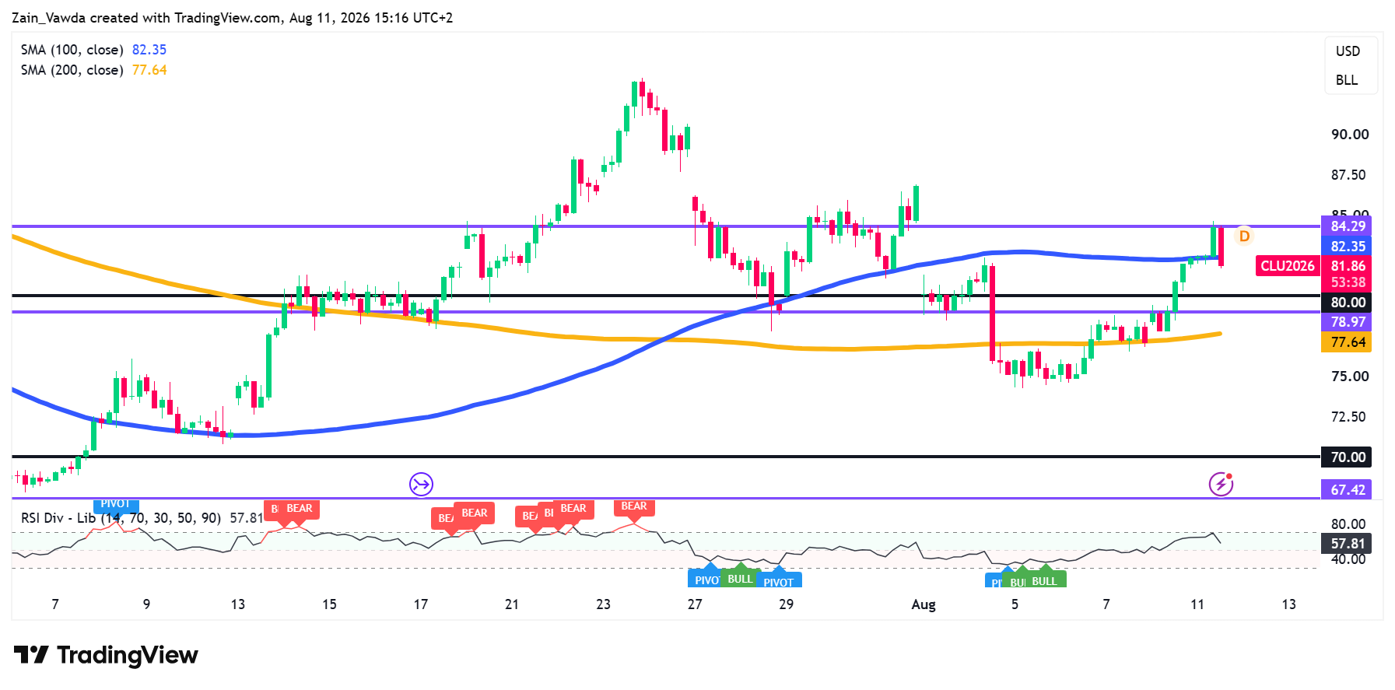Click the 90.00 price axis label
Screen dimensions: 1395x690
coord(1350,135)
